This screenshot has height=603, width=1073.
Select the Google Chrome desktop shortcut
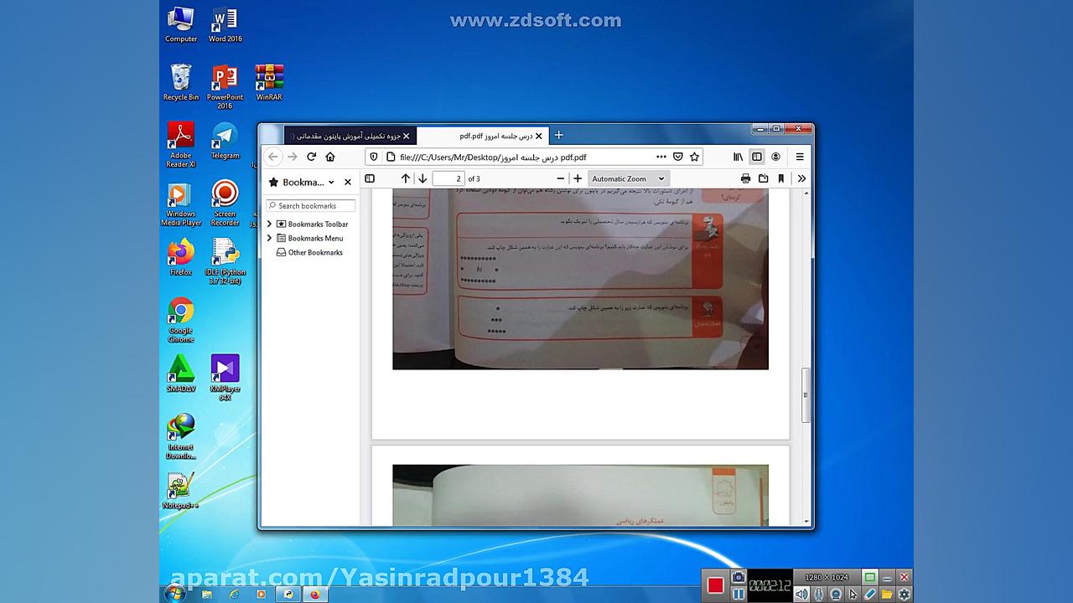pyautogui.click(x=180, y=320)
